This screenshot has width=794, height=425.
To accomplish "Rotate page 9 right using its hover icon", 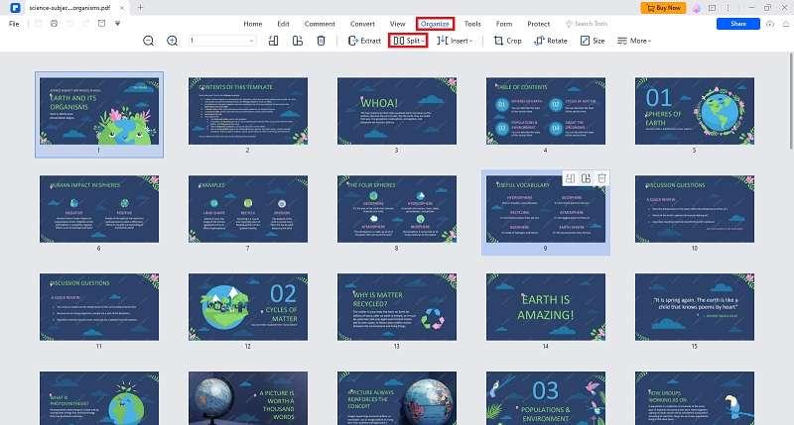I will [586, 178].
